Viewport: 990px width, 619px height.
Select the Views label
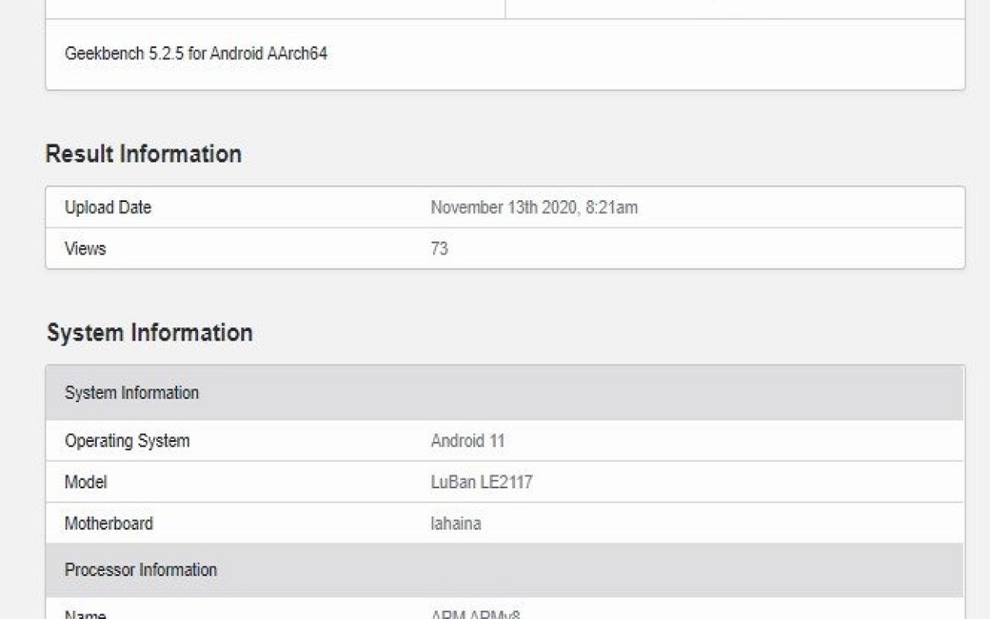85,249
